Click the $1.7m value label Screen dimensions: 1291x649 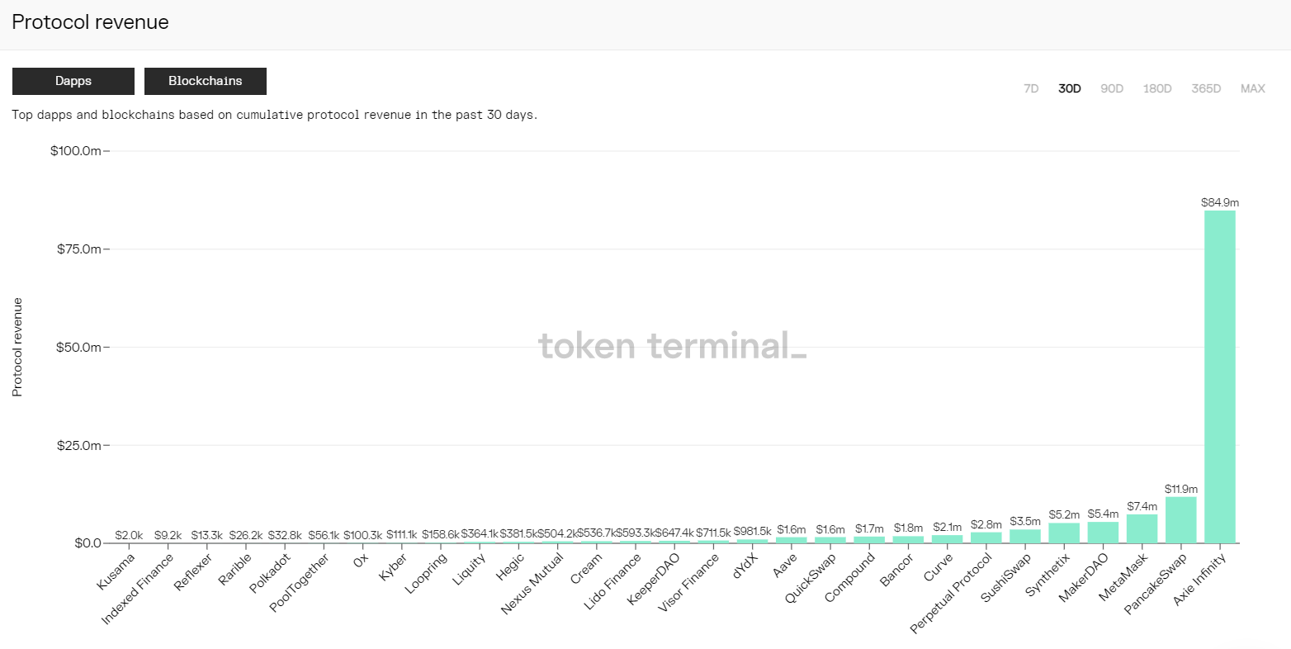pyautogui.click(x=869, y=528)
